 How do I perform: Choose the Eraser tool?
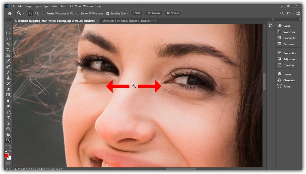pos(8,89)
